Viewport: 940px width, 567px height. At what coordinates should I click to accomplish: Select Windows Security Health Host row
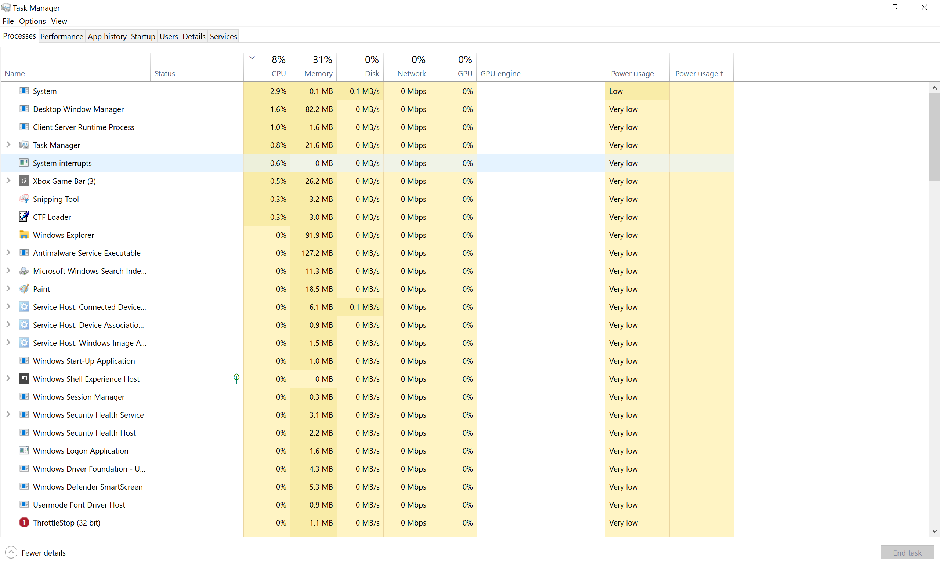[x=367, y=432]
